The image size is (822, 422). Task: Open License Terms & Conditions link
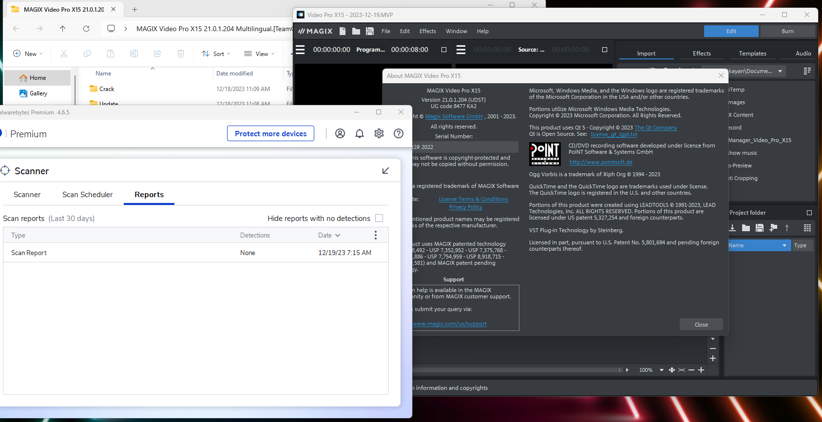(x=474, y=199)
